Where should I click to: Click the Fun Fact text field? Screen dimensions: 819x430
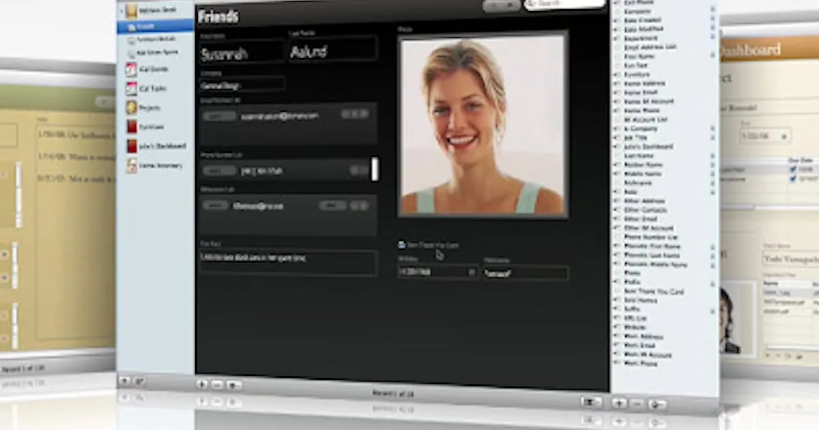pos(288,261)
